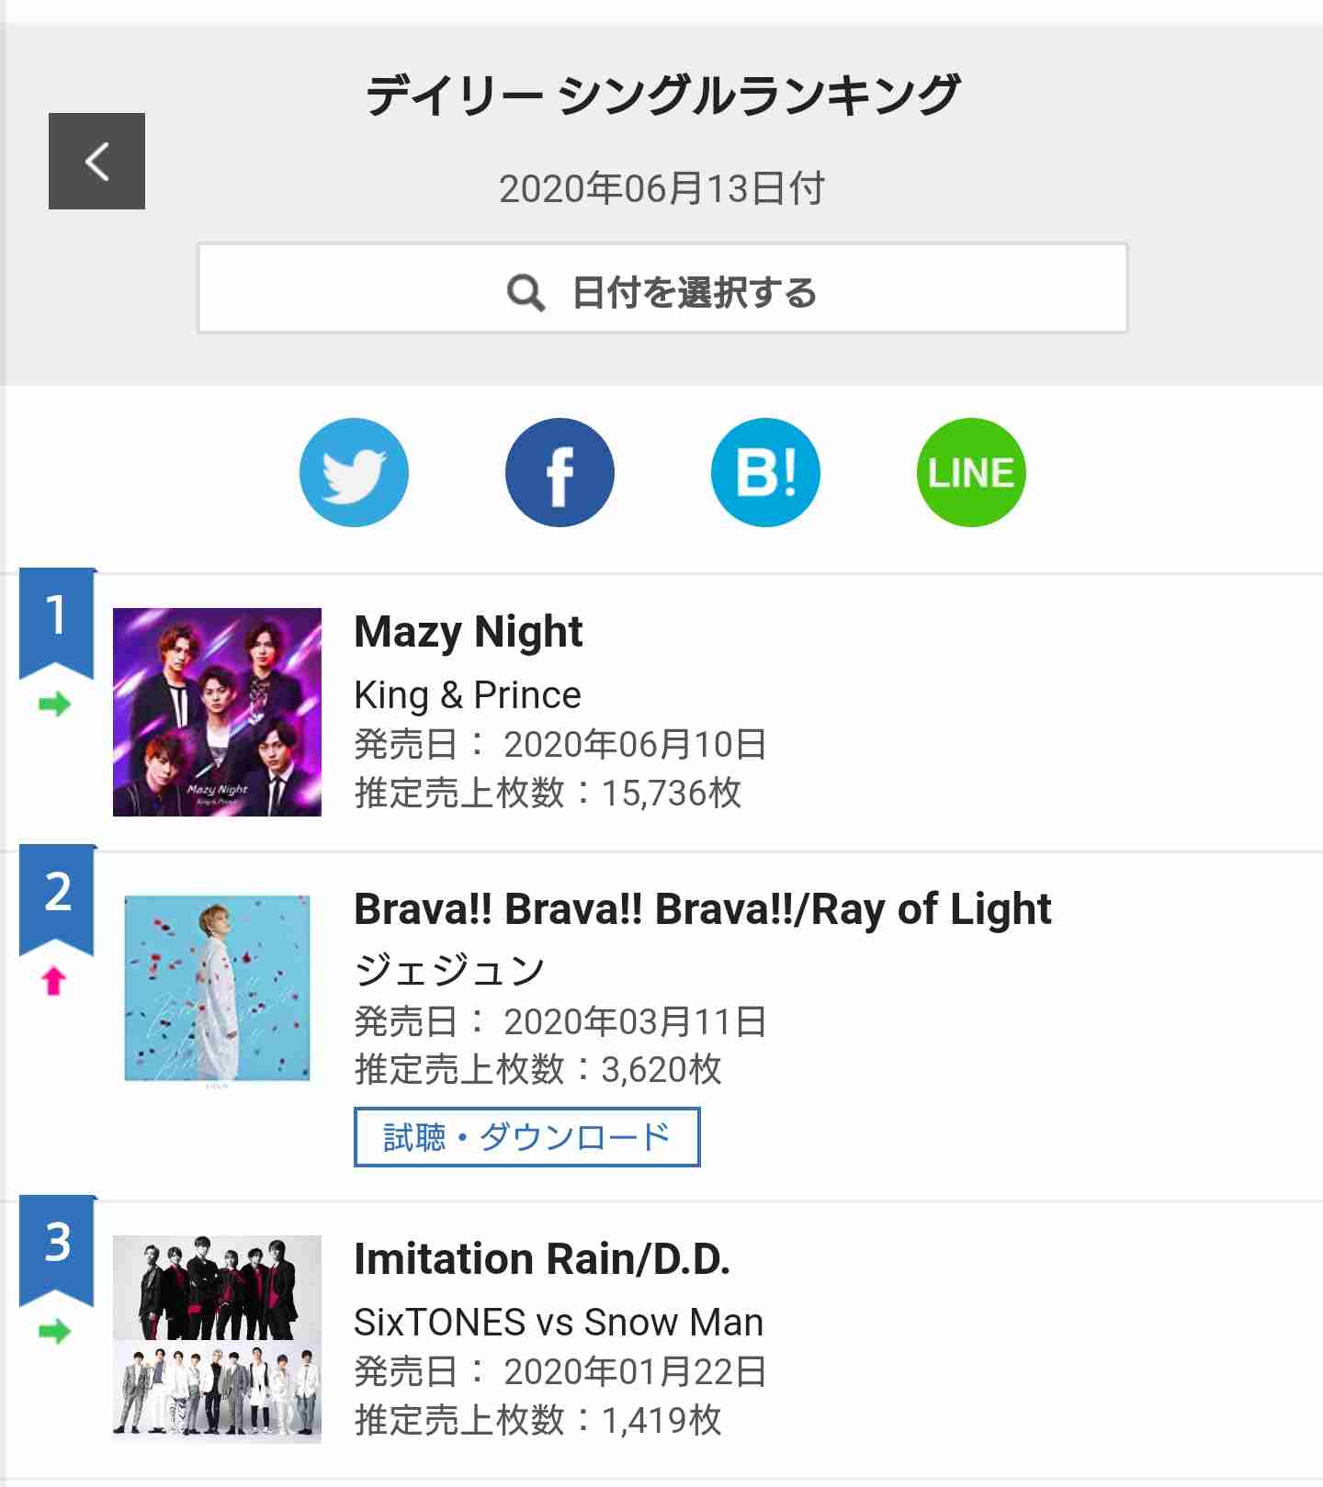Click the magnifier icon in date selector
Screen dimensions: 1323x1487
click(x=526, y=293)
